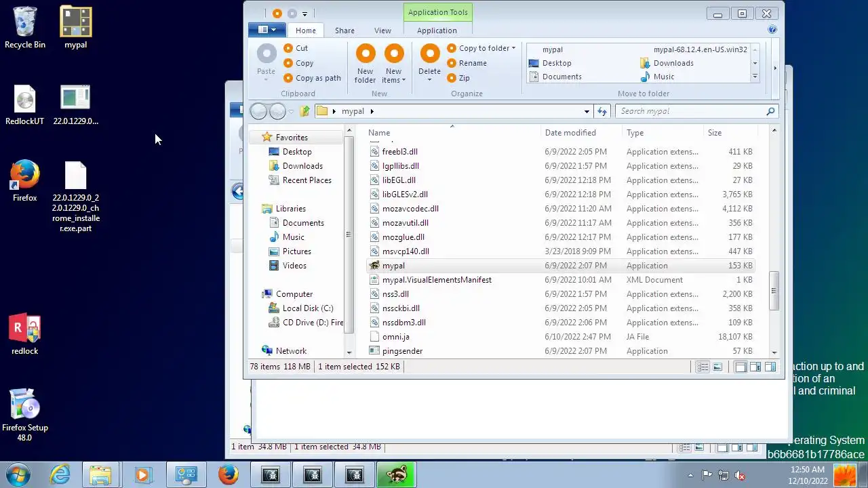Image resolution: width=868 pixels, height=488 pixels.
Task: Expand the breadcrumb arrow after mypal
Action: coord(372,111)
